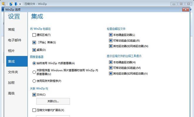Click the 关联 WinZip 与 section heading
The width and height of the screenshot is (194, 117).
pyautogui.click(x=39, y=88)
